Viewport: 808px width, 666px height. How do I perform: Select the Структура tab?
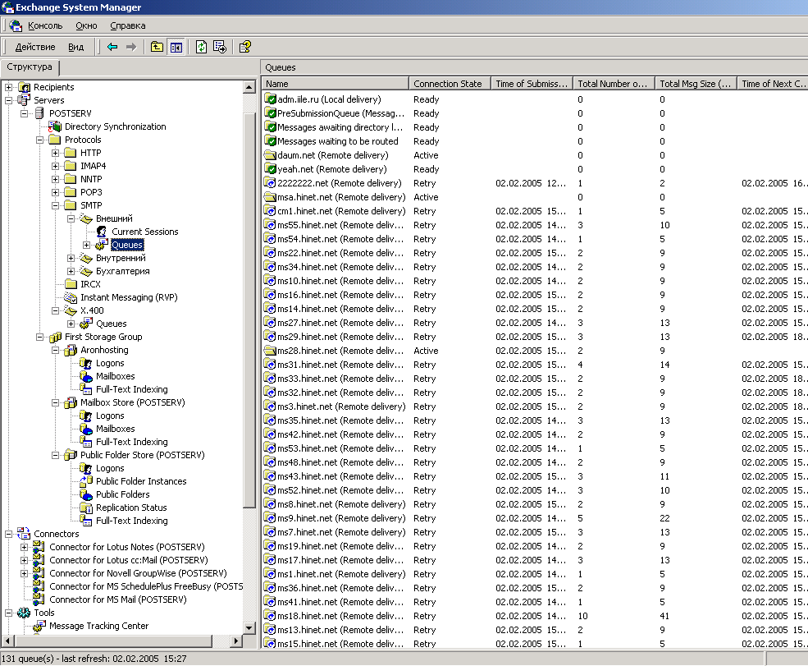30,67
